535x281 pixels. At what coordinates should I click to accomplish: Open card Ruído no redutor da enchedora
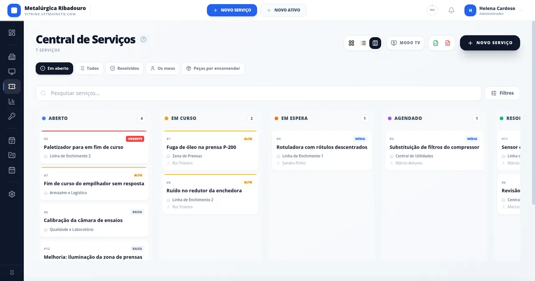[210, 194]
